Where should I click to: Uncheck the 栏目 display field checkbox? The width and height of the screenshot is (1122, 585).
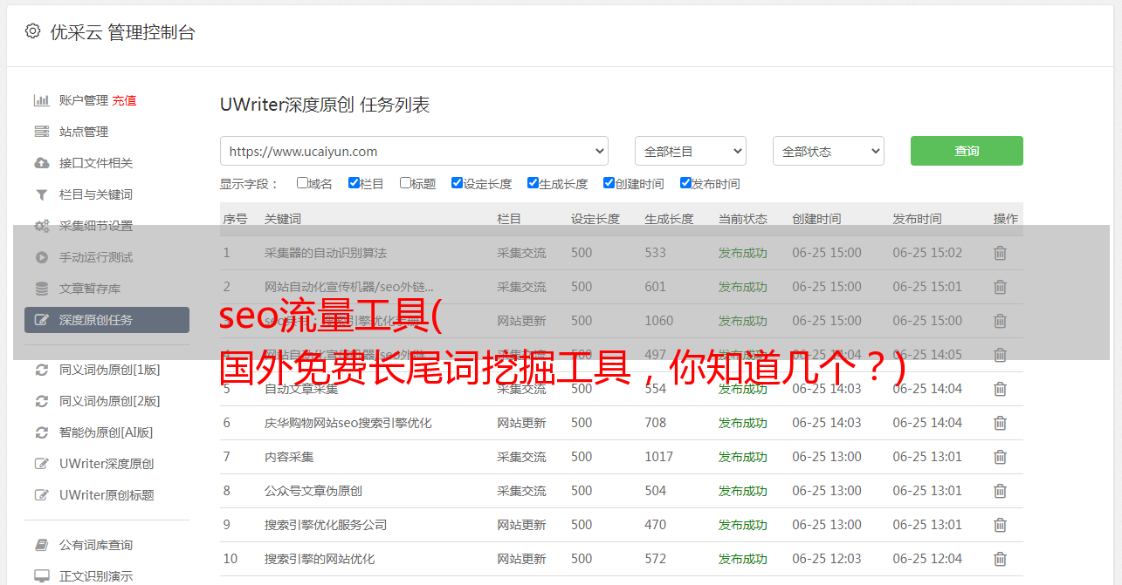click(x=354, y=183)
